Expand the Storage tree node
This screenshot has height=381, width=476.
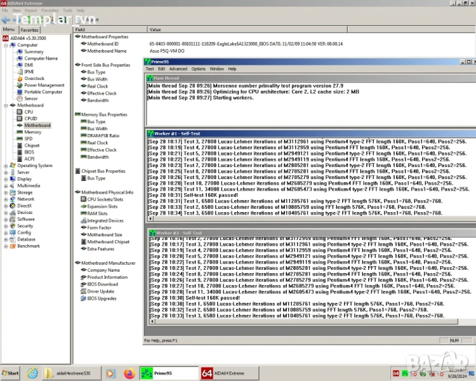point(6,192)
